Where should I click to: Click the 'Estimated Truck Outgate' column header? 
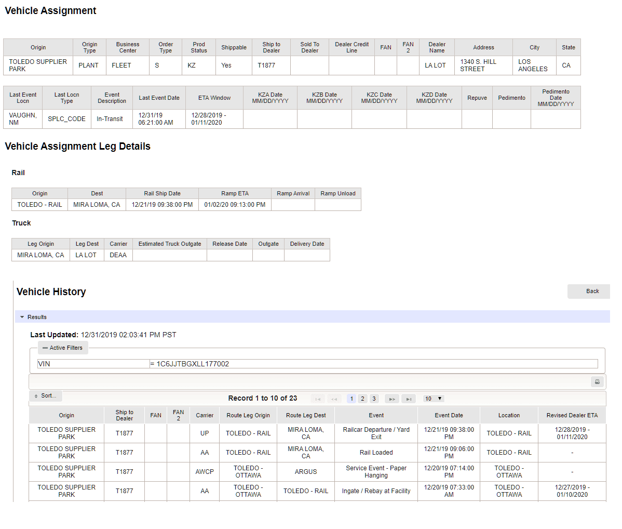170,244
